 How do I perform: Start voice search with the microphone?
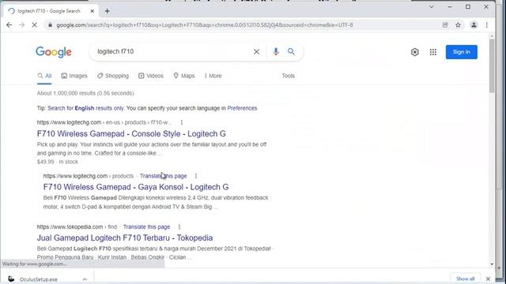pyautogui.click(x=276, y=51)
